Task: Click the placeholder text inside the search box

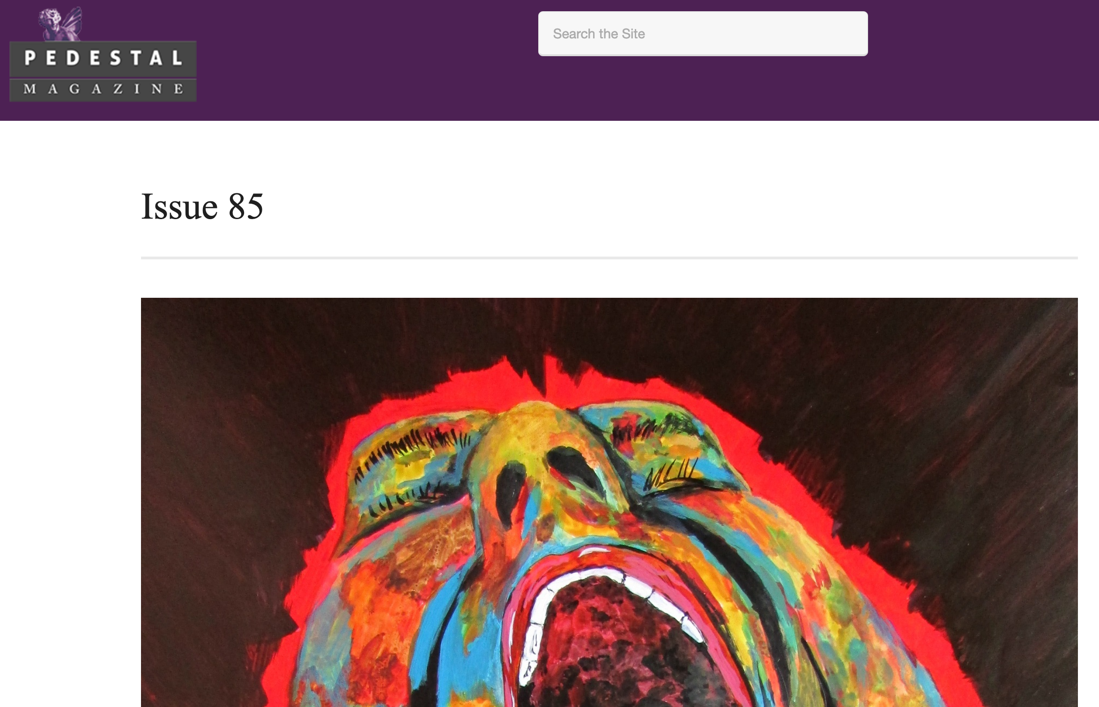Action: 599,34
